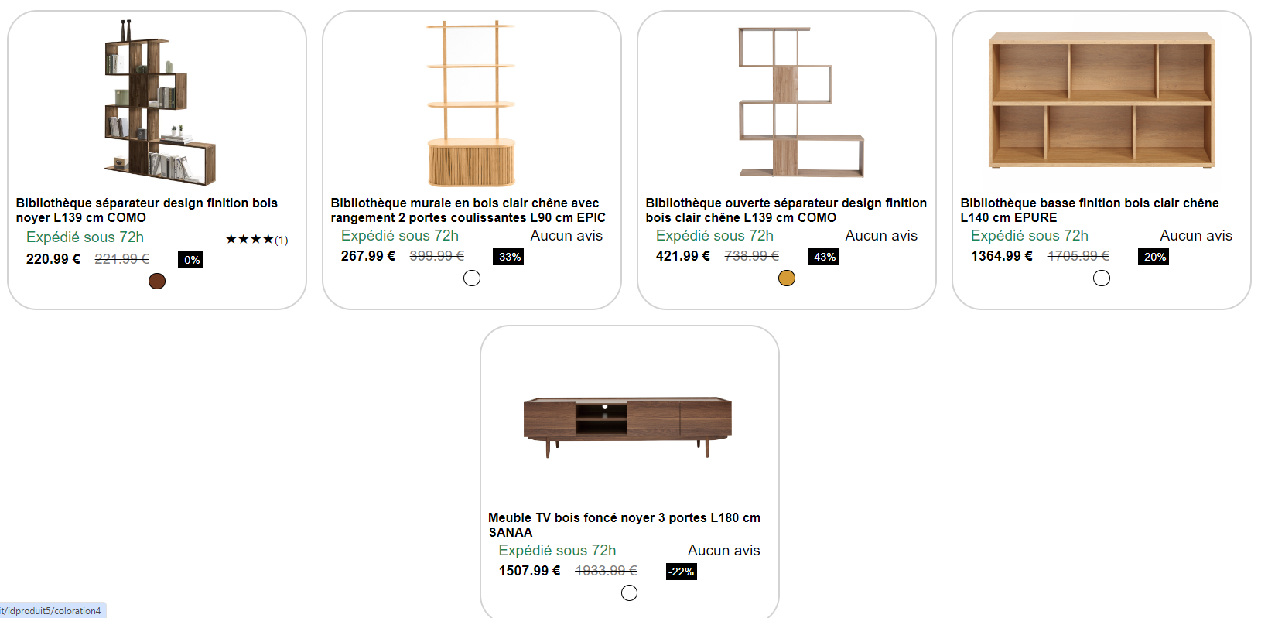
Task: Click the -33% discount badge
Action: click(x=508, y=257)
